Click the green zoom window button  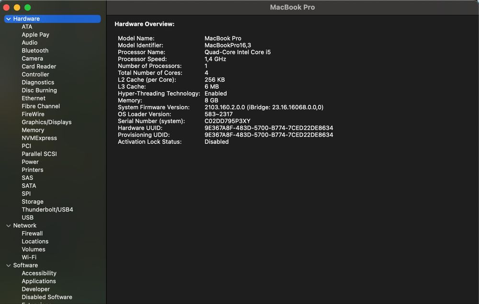(x=27, y=8)
